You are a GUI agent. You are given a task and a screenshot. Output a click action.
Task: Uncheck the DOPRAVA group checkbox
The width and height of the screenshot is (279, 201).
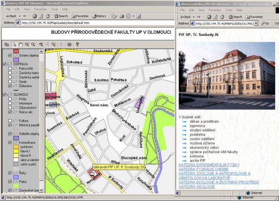pyautogui.click(x=5, y=64)
